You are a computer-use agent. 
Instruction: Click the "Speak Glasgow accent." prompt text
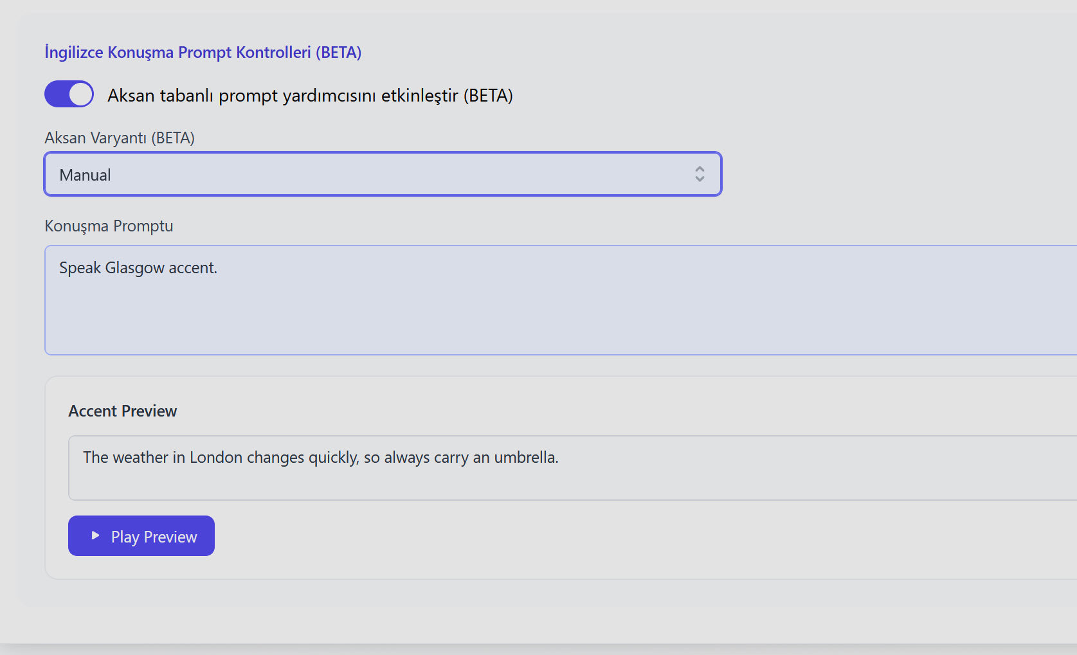tap(138, 268)
